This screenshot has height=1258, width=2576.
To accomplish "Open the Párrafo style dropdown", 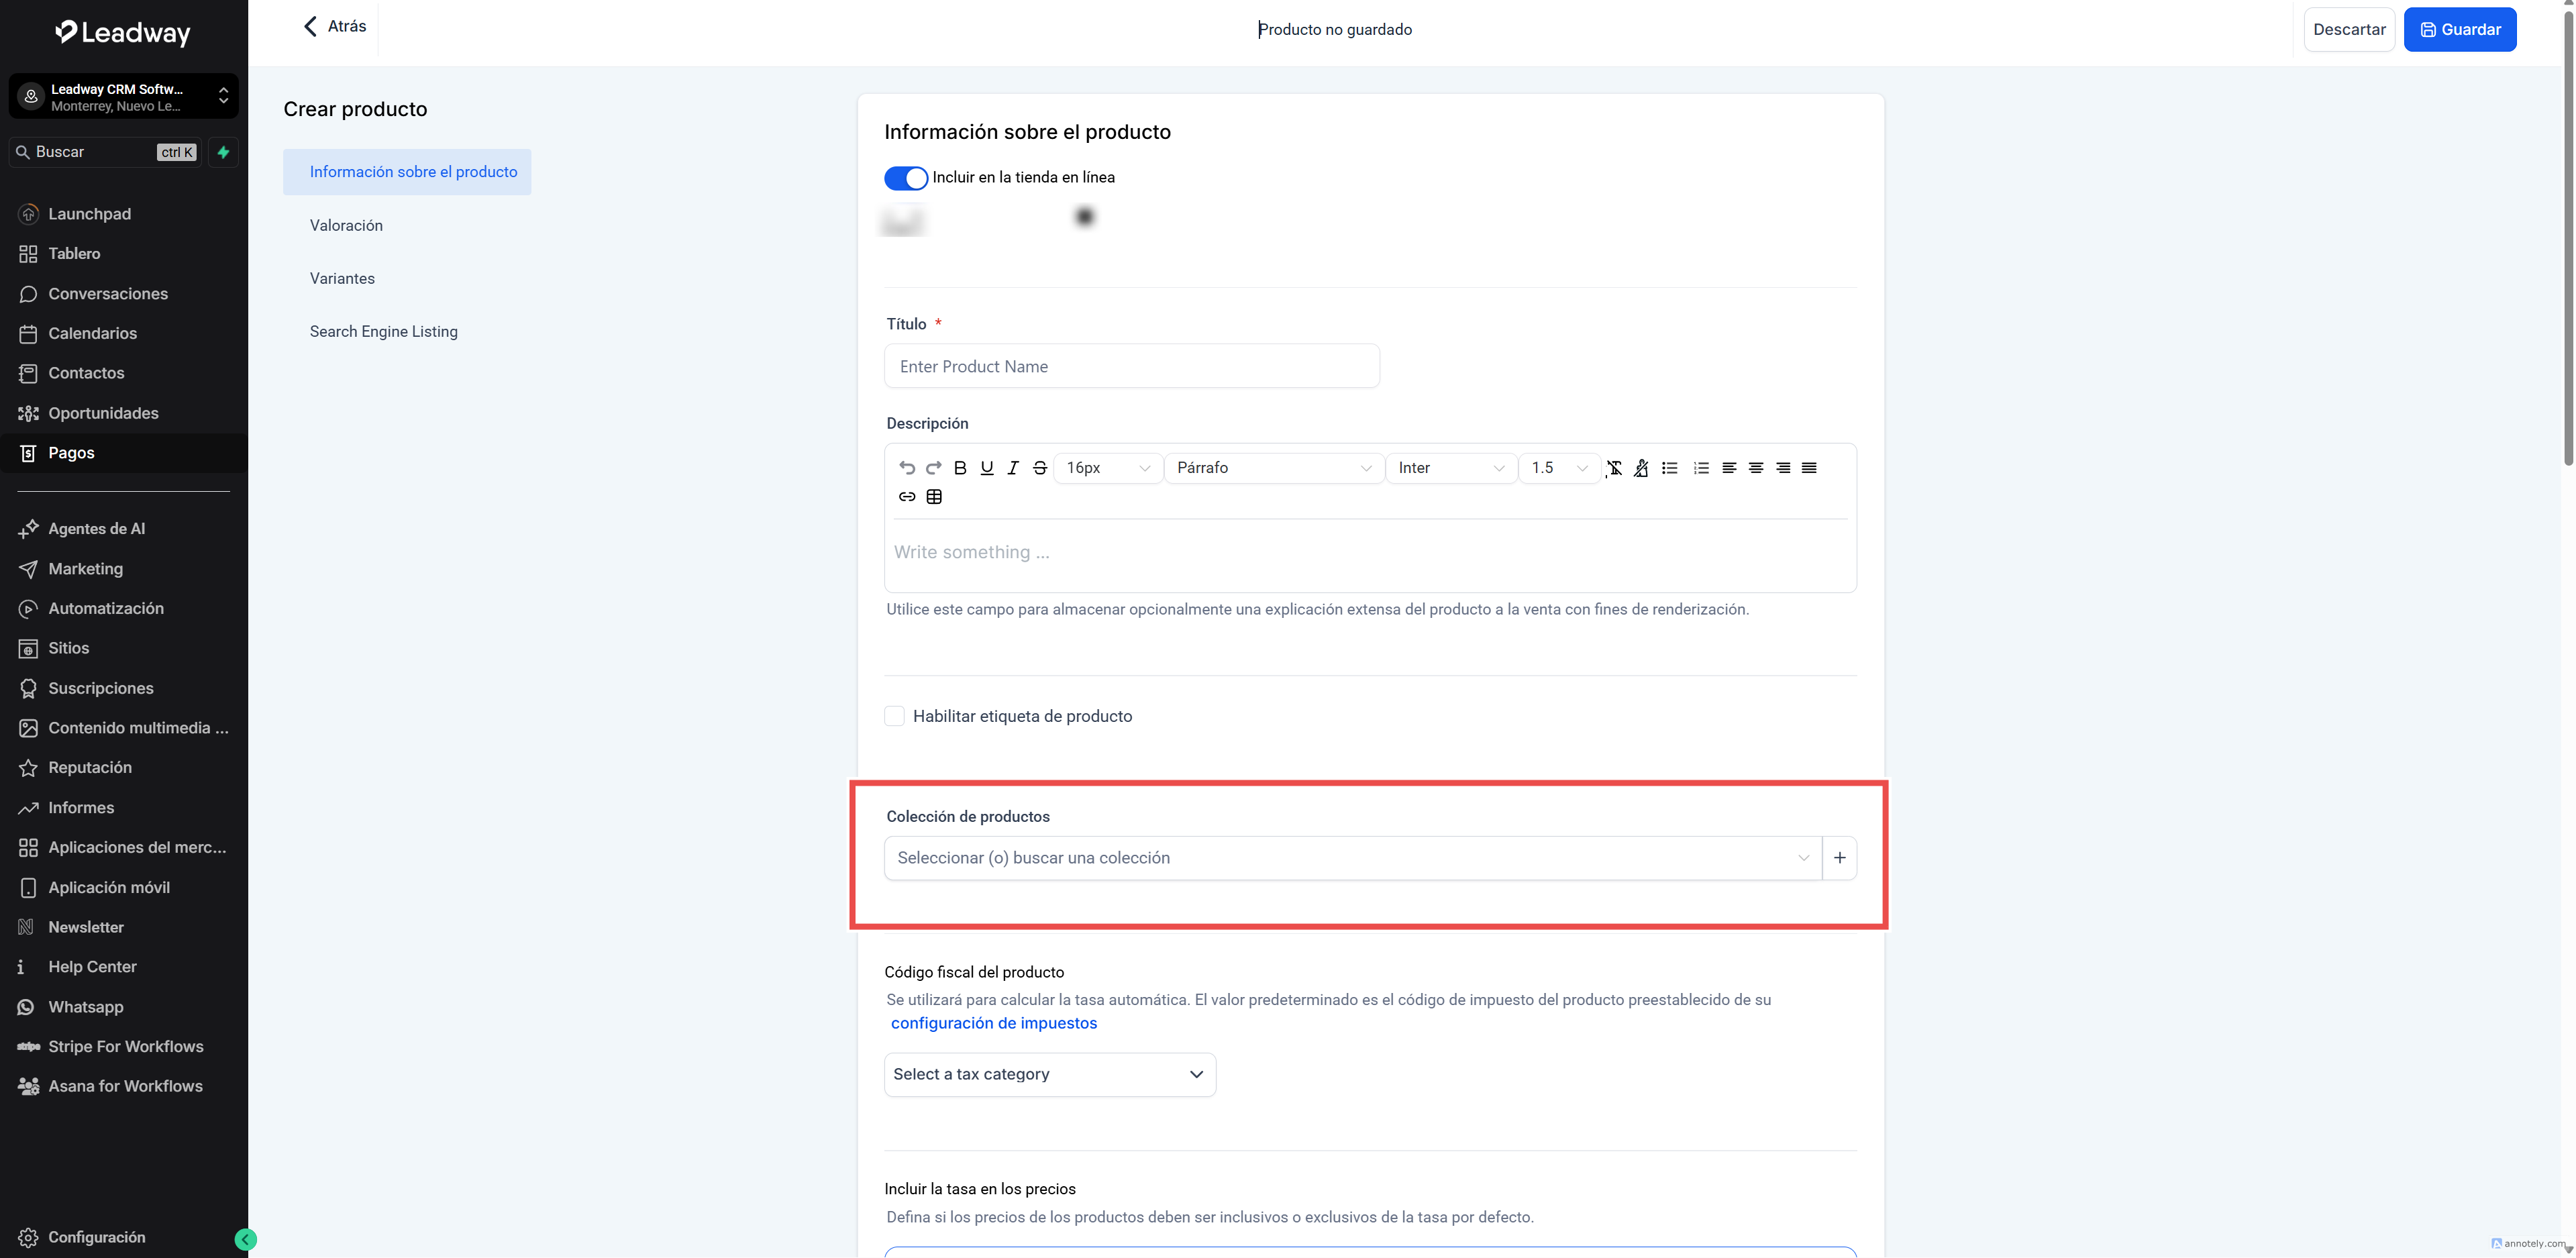I will pyautogui.click(x=1273, y=468).
